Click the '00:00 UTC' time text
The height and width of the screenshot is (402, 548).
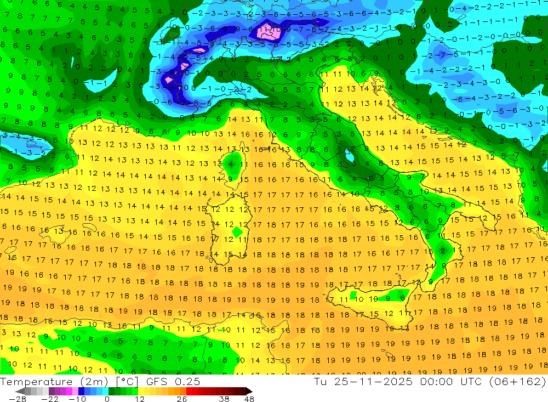pos(451,381)
